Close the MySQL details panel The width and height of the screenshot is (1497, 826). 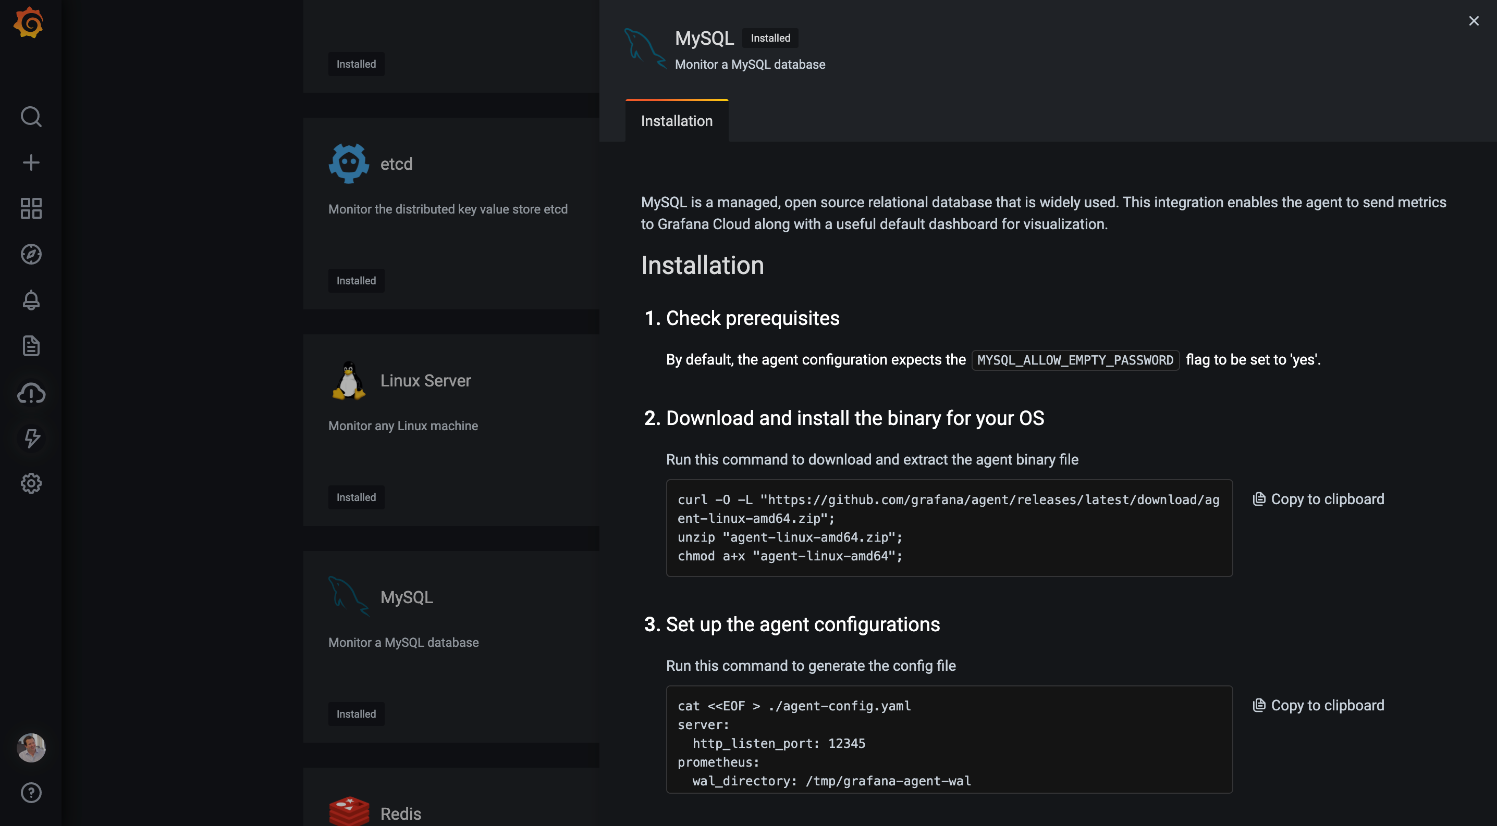[1473, 21]
